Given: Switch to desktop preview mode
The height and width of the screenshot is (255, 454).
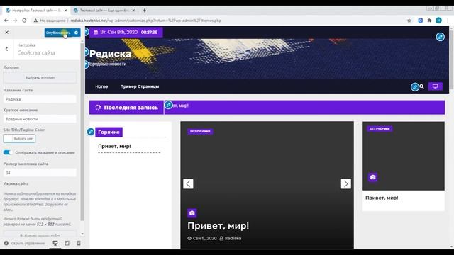Looking at the screenshot, I should tap(55, 243).
